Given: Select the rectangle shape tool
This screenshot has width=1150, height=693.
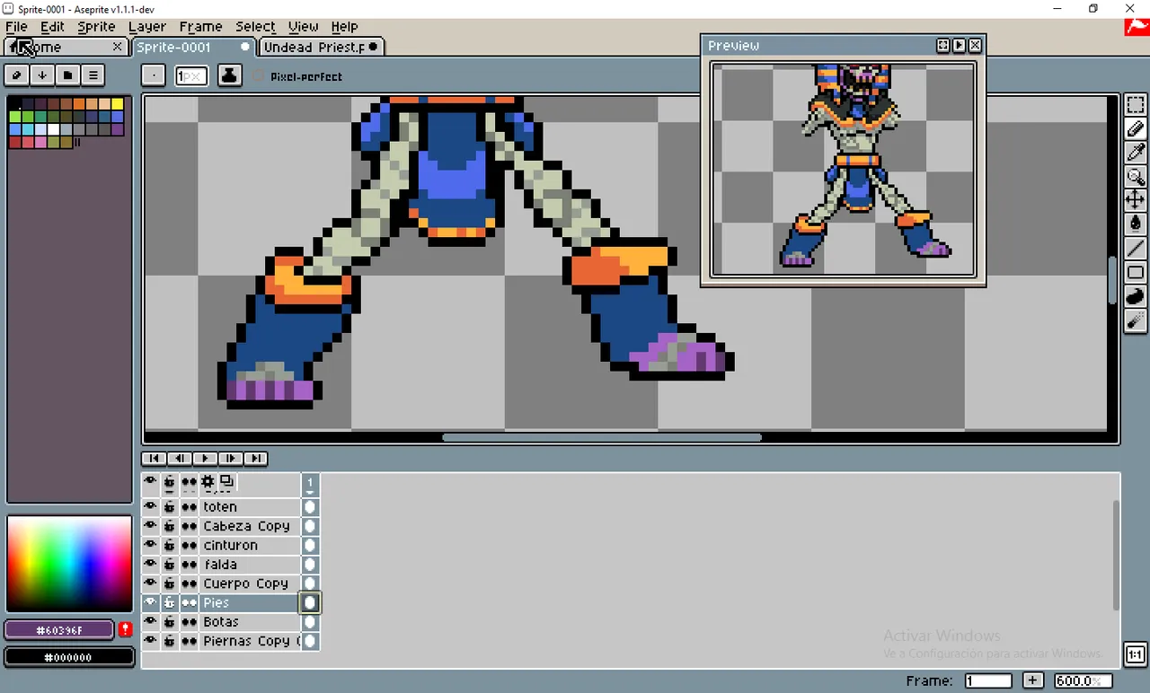Looking at the screenshot, I should [1136, 273].
